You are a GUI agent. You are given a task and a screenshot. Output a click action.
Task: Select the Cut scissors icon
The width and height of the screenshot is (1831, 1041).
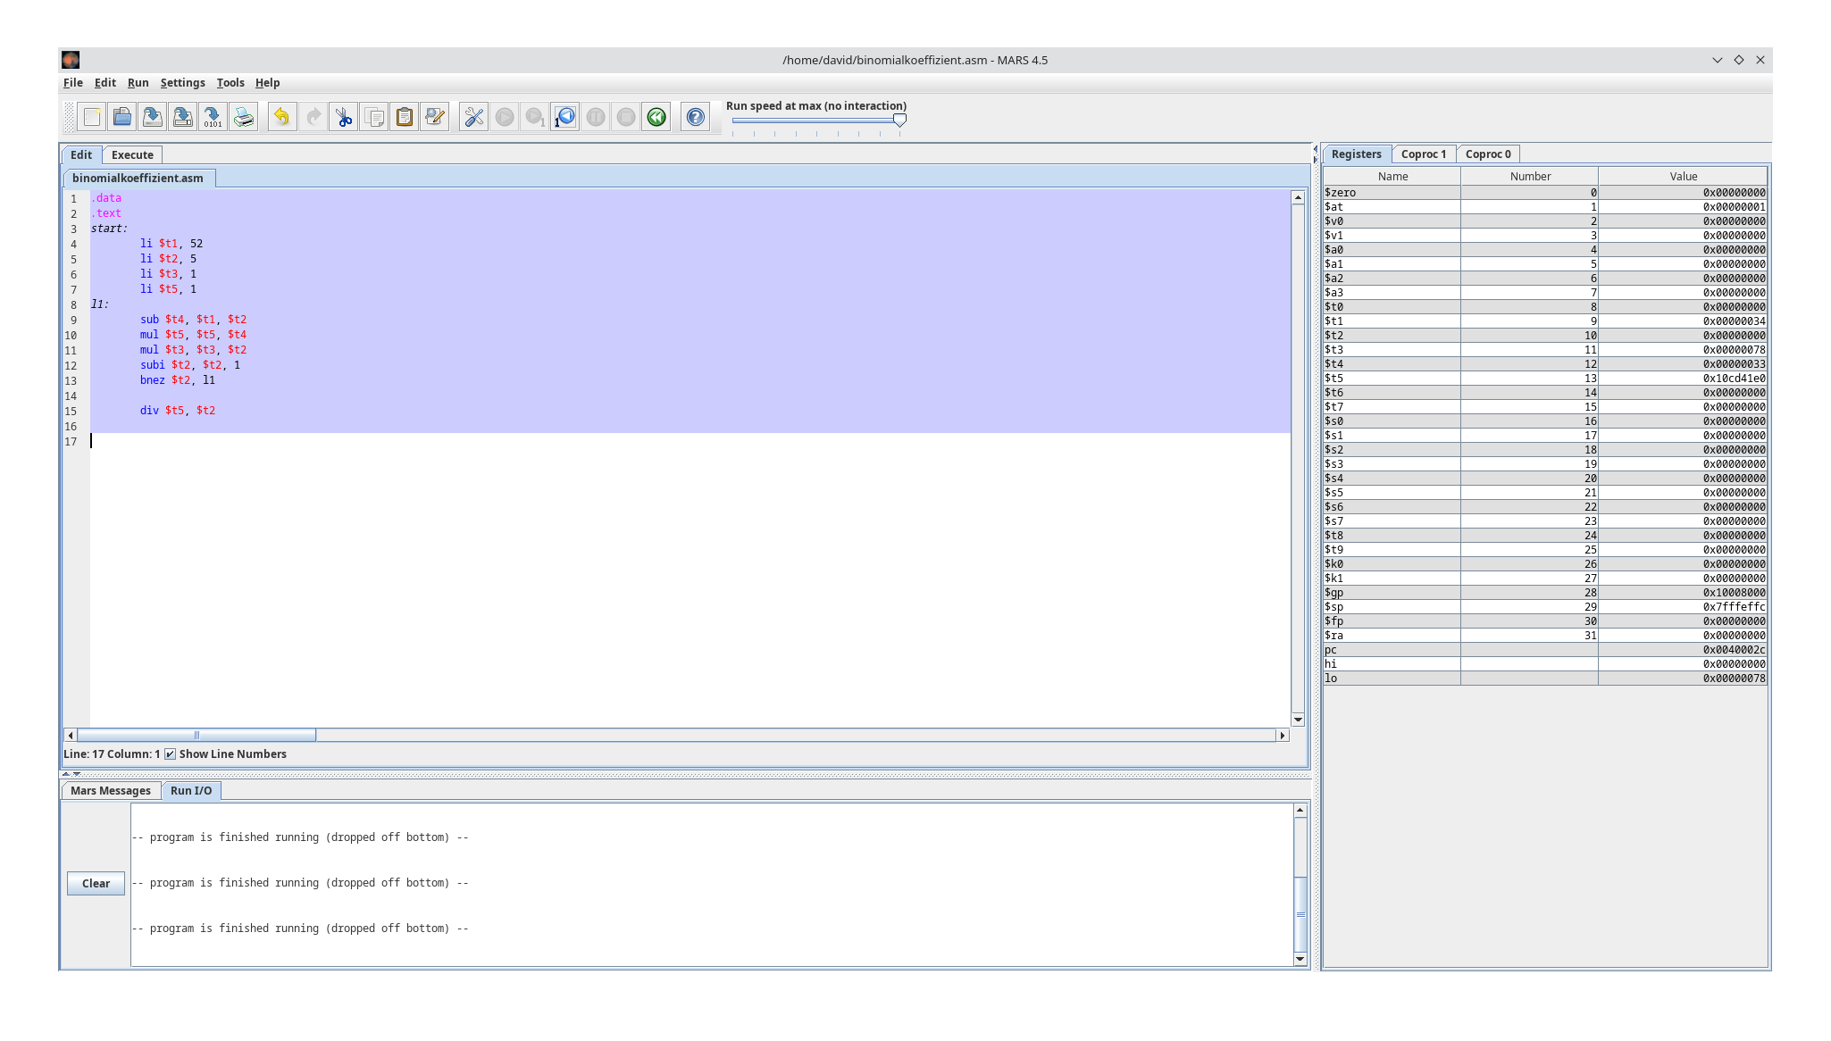[x=343, y=116]
